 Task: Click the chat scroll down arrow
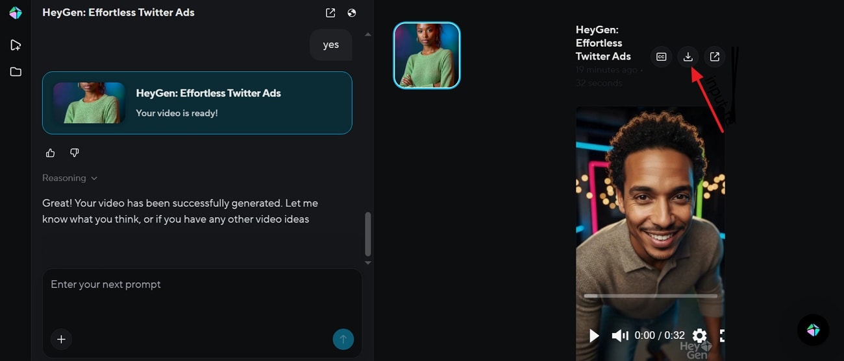[368, 263]
